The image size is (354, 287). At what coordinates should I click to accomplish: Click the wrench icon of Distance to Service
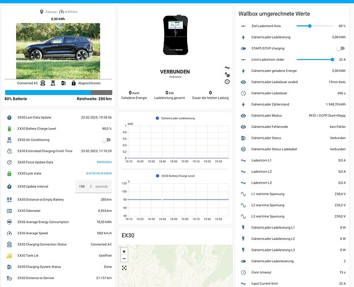click(9, 278)
